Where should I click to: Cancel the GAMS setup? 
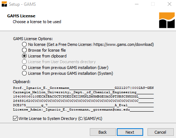point(160,132)
